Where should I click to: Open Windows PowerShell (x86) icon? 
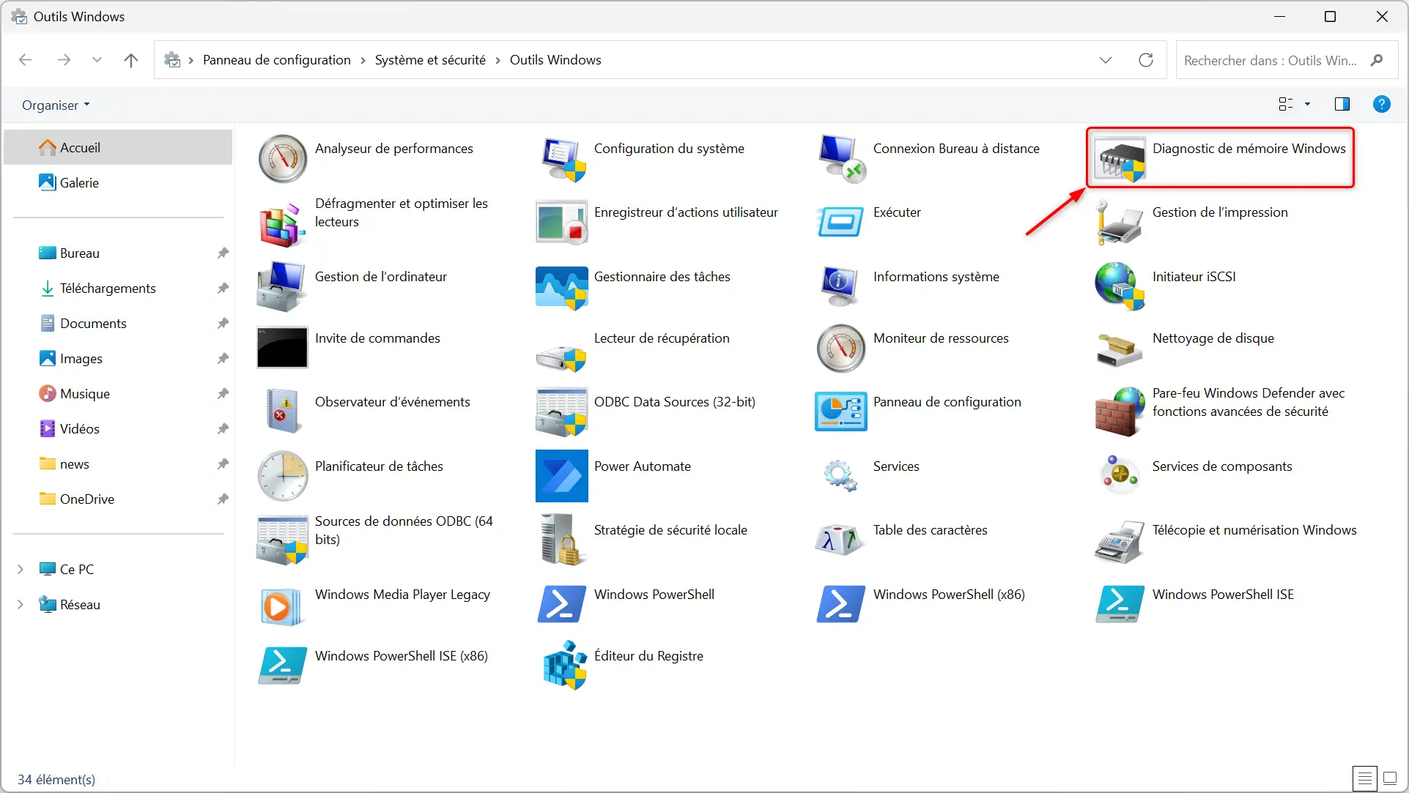(841, 604)
